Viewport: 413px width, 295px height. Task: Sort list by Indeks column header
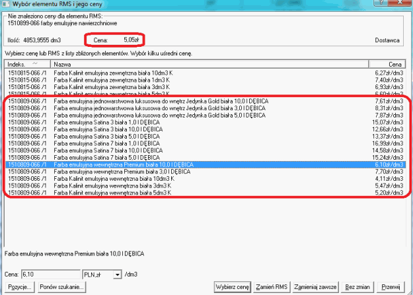coord(26,65)
